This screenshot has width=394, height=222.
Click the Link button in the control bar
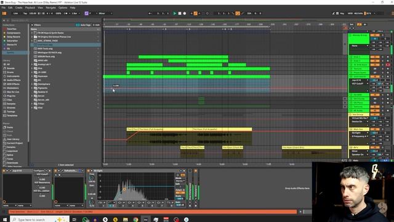point(15,14)
